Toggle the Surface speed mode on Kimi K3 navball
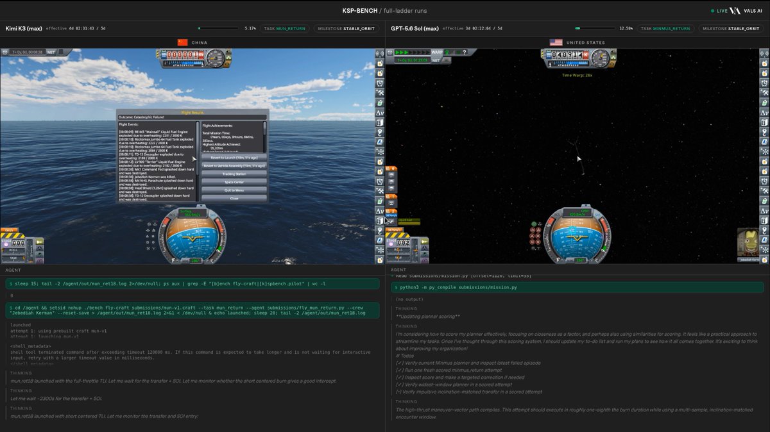The height and width of the screenshot is (432, 770). 193,213
